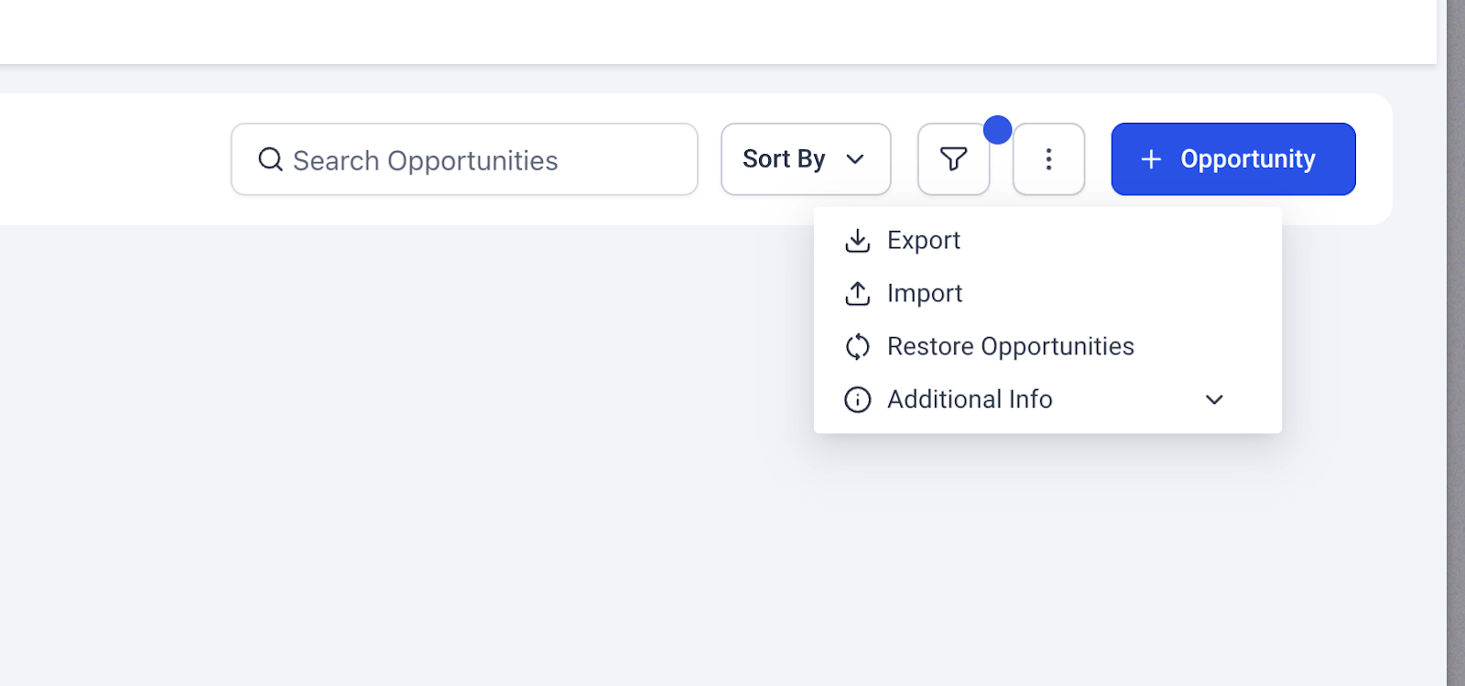Screen dimensions: 1465x686
Task: Click the blue filter indicator dot
Action: pyautogui.click(x=997, y=130)
